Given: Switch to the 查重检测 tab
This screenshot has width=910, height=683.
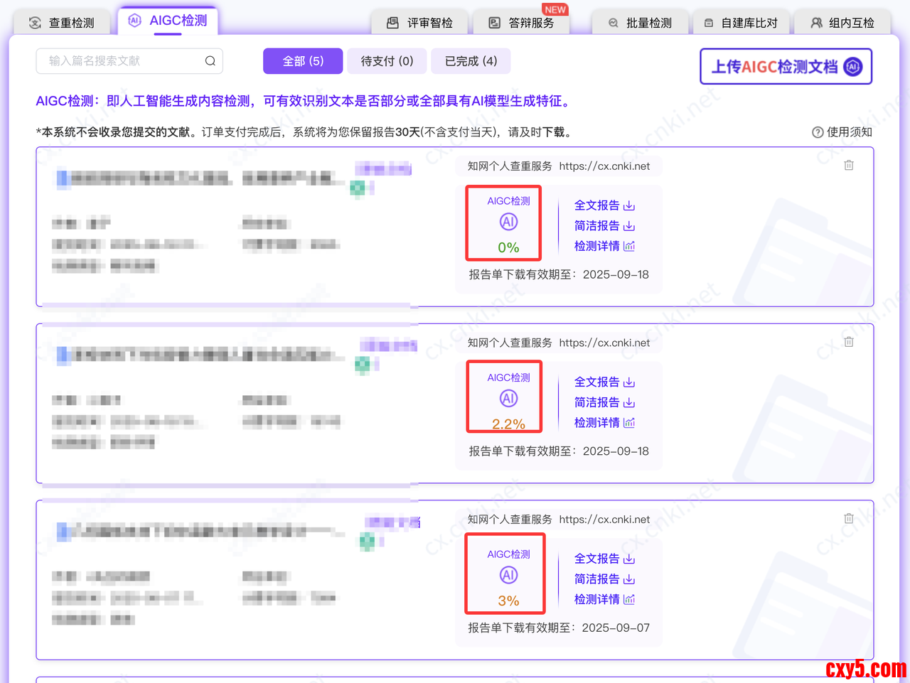Looking at the screenshot, I should (x=63, y=23).
